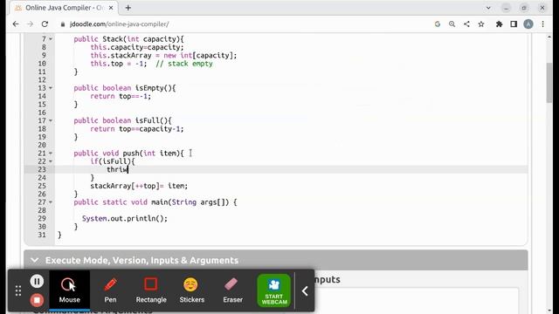Click the zoom magnifier icon in the address bar
Viewport: 559px width, 314px height.
[452, 24]
